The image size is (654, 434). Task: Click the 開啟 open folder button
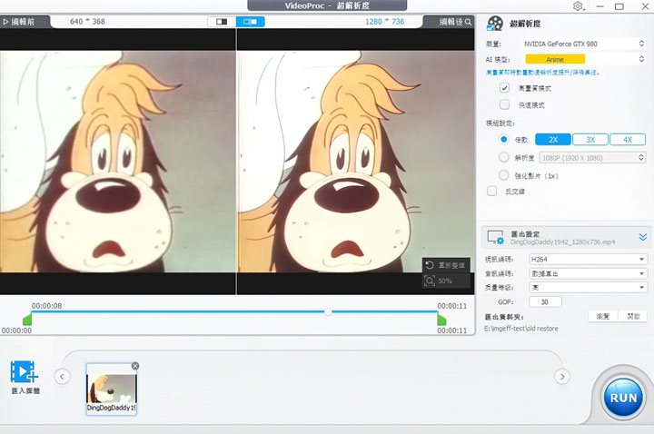pos(633,317)
